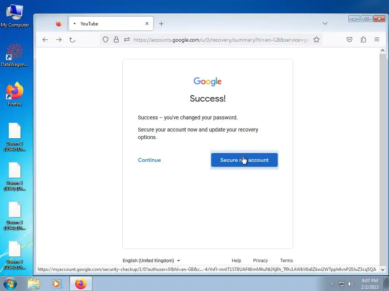This screenshot has width=389, height=291.
Task: Click the Google logo
Action: [x=207, y=81]
